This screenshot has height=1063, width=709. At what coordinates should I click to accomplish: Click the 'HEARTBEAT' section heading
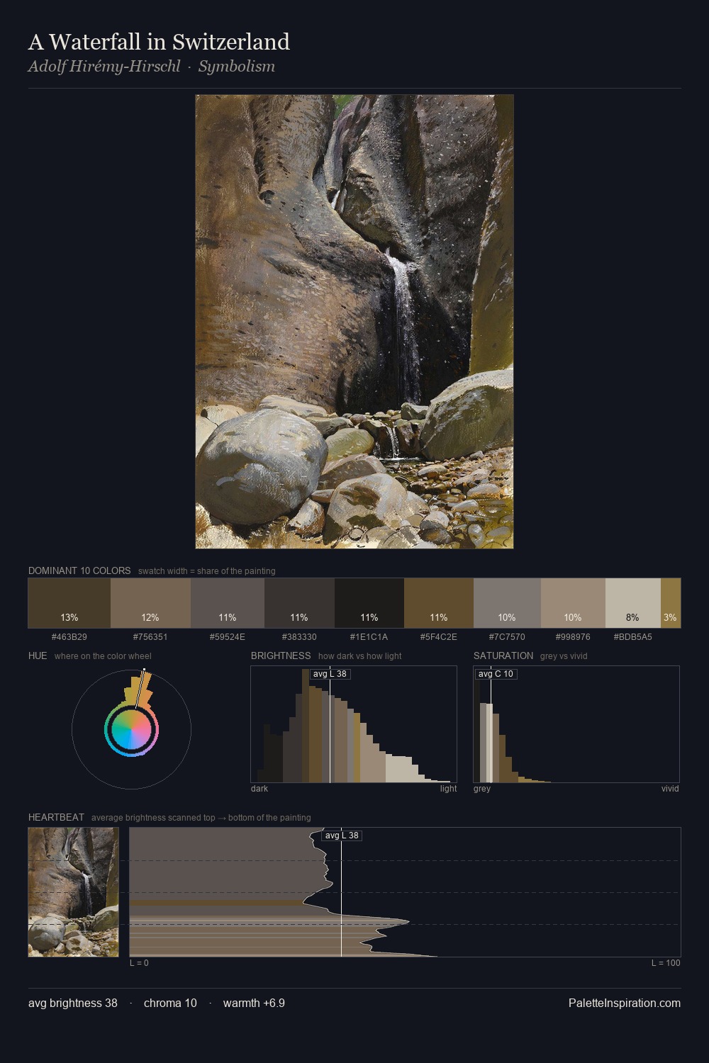point(56,817)
